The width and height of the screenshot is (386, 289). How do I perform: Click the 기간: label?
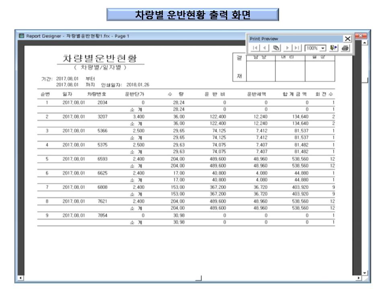point(47,79)
